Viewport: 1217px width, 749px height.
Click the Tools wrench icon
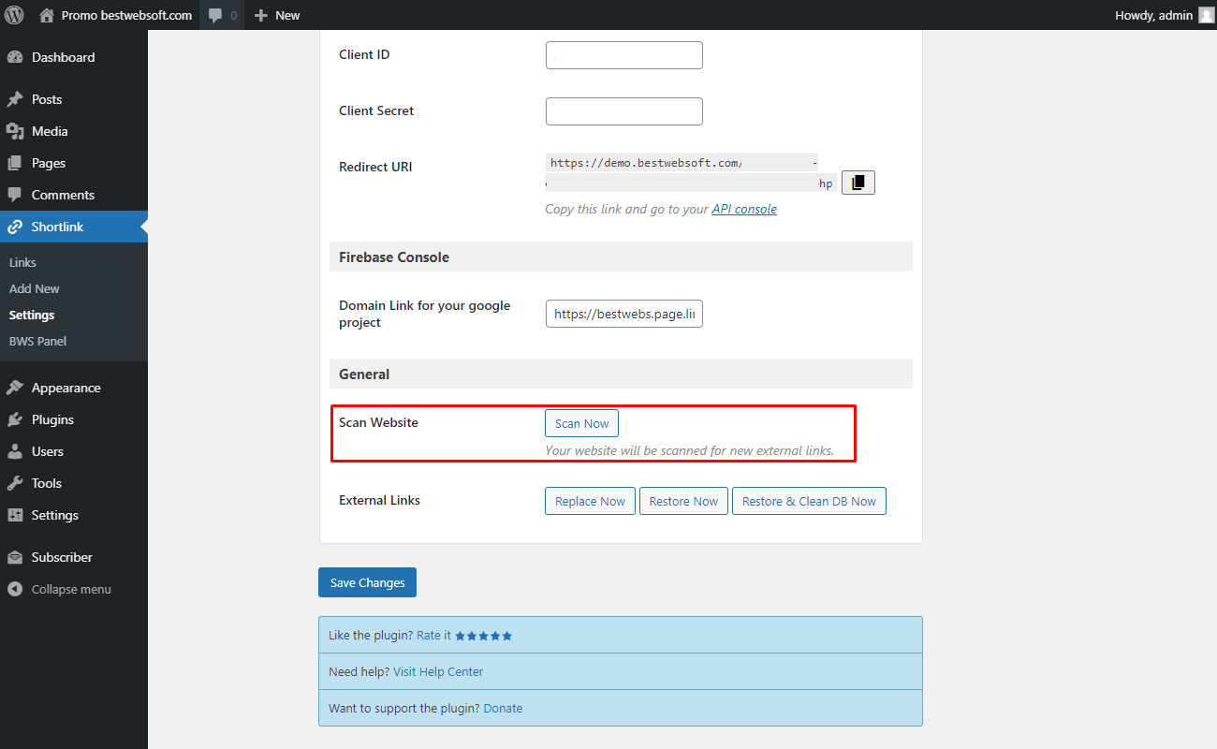(15, 483)
